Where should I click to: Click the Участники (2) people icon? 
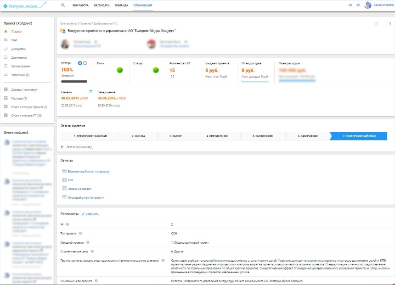pos(6,75)
